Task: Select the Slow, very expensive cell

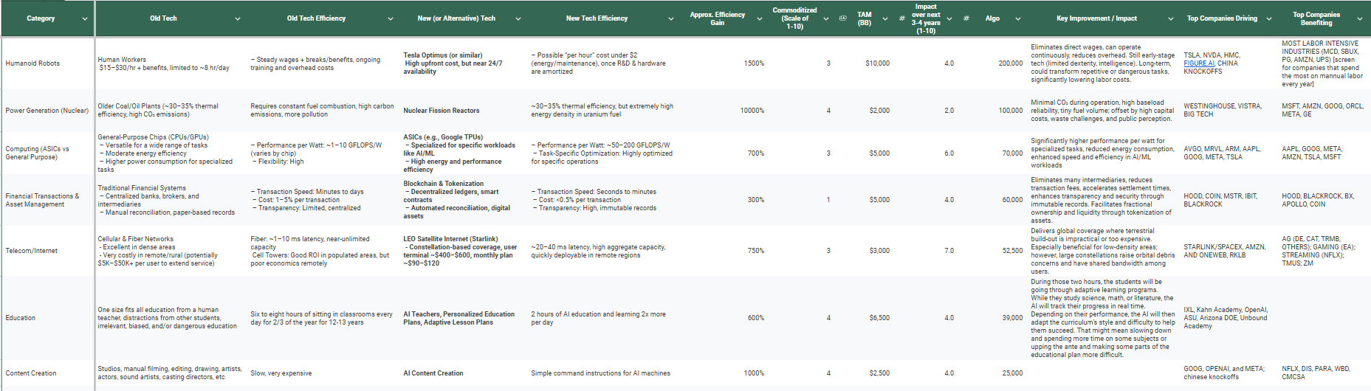Action: tap(323, 373)
